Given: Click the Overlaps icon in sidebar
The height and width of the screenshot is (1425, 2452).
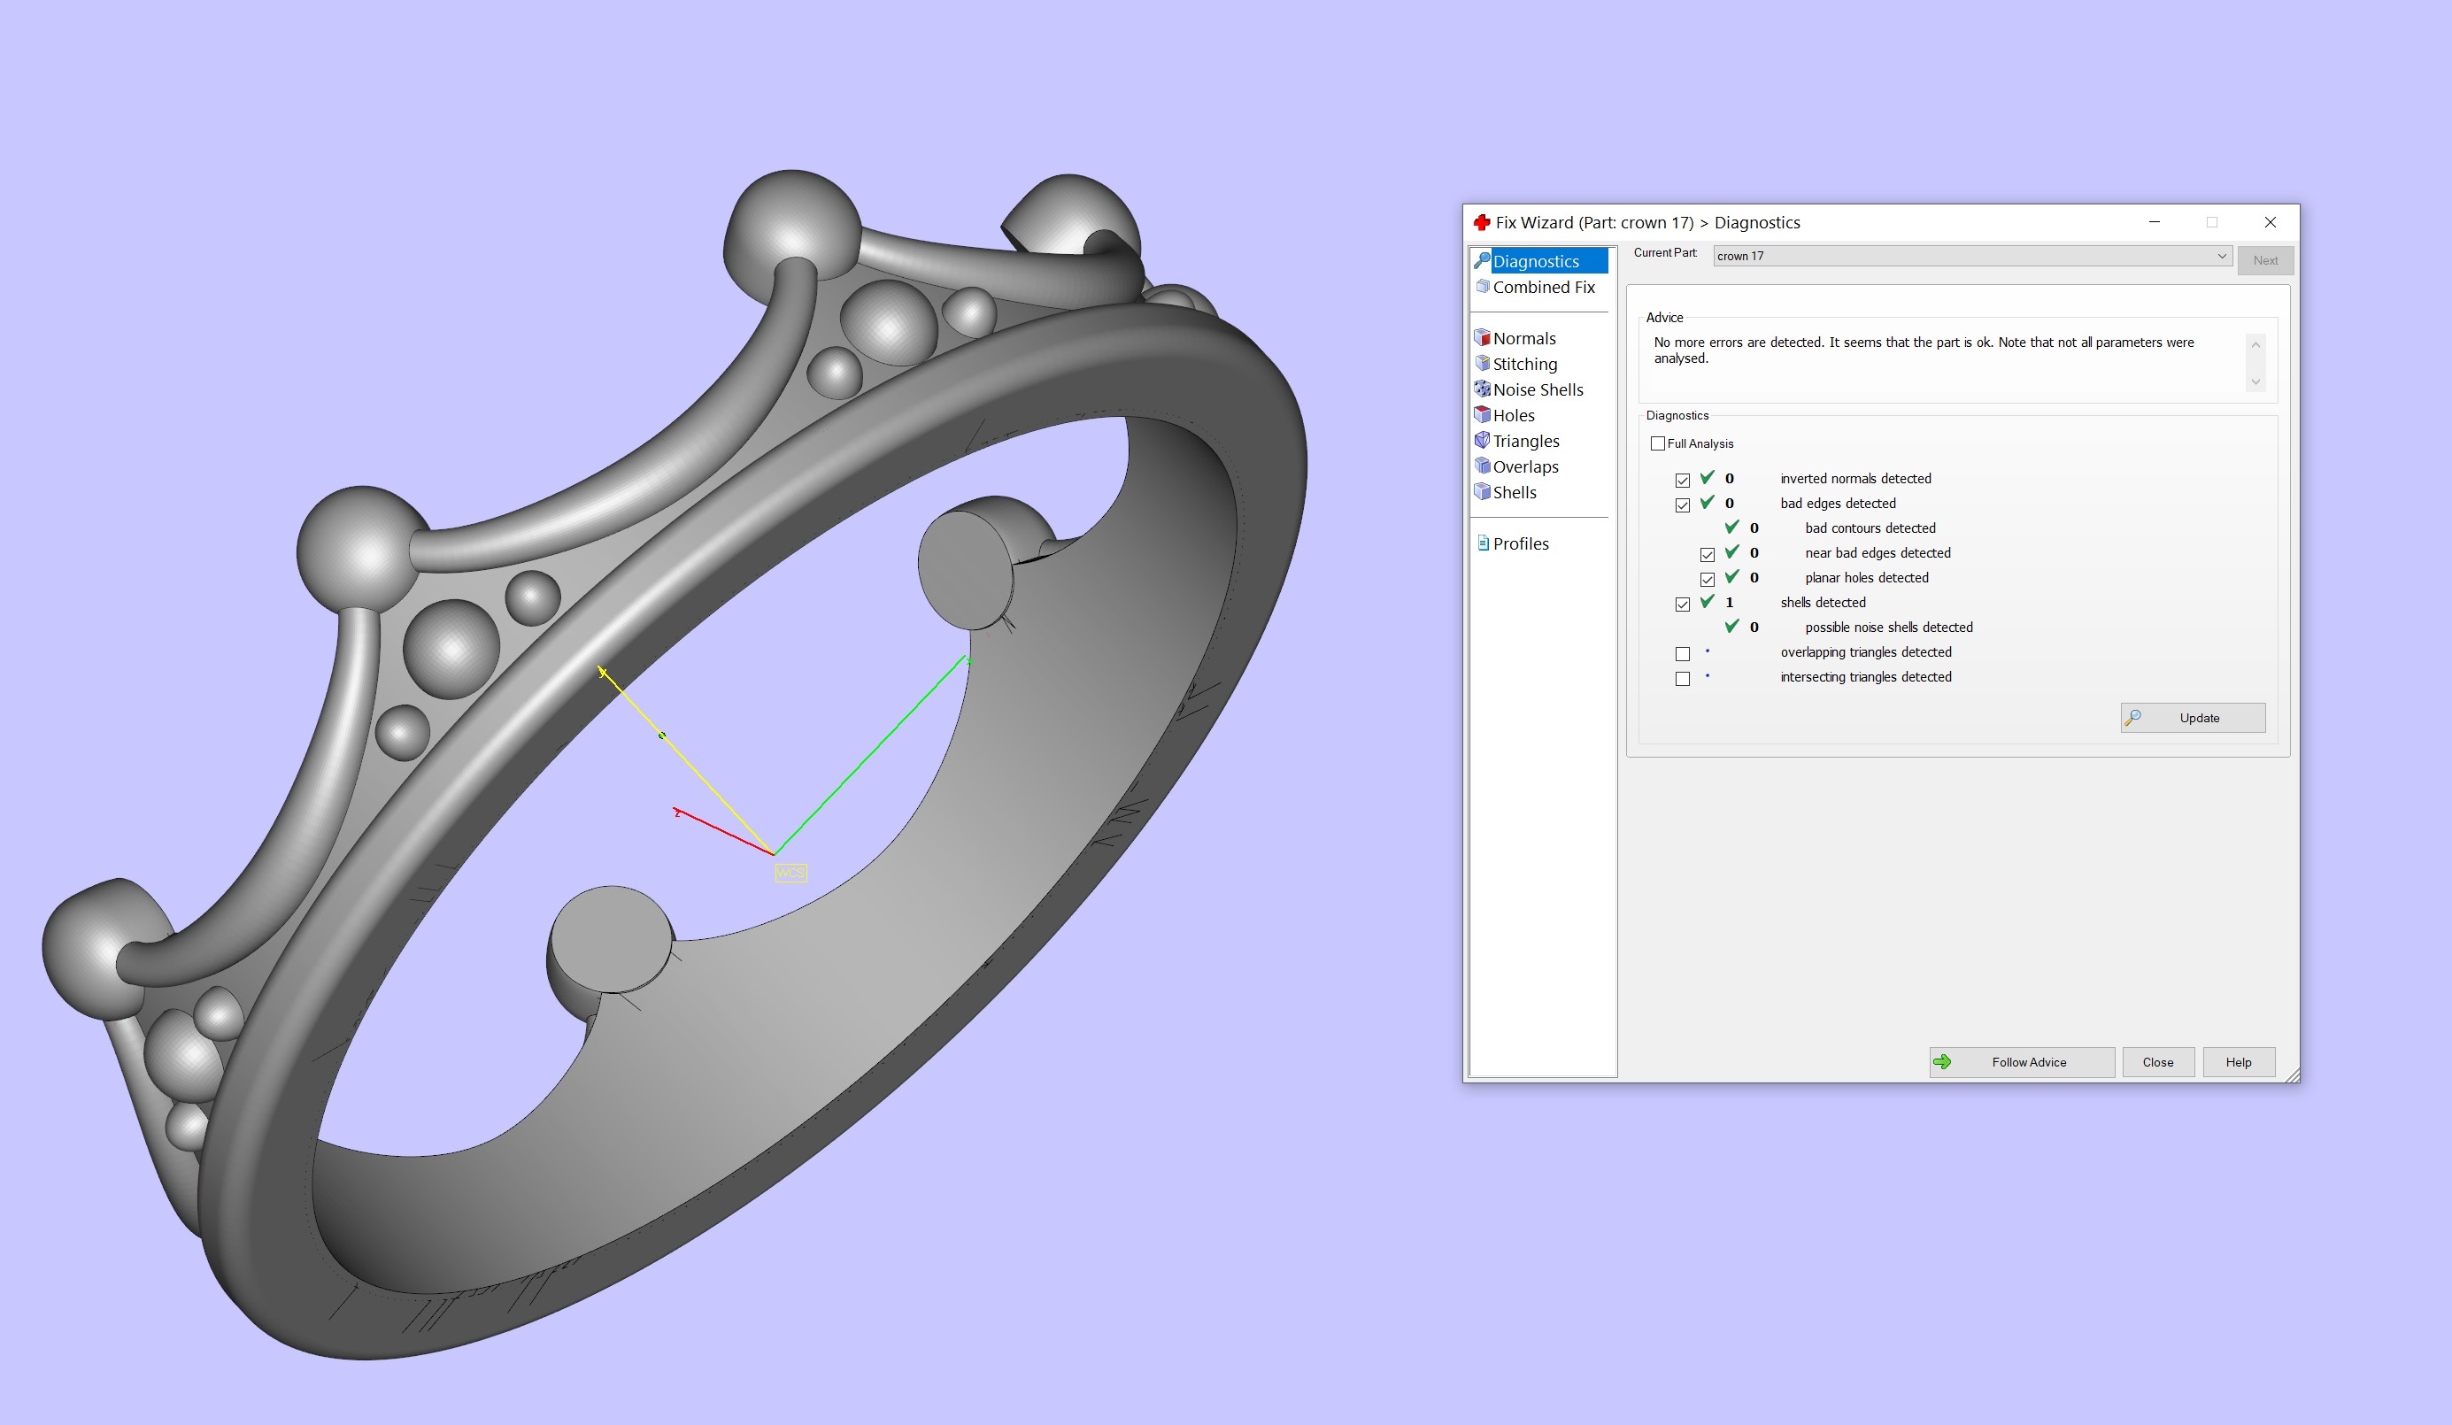Looking at the screenshot, I should point(1482,466).
